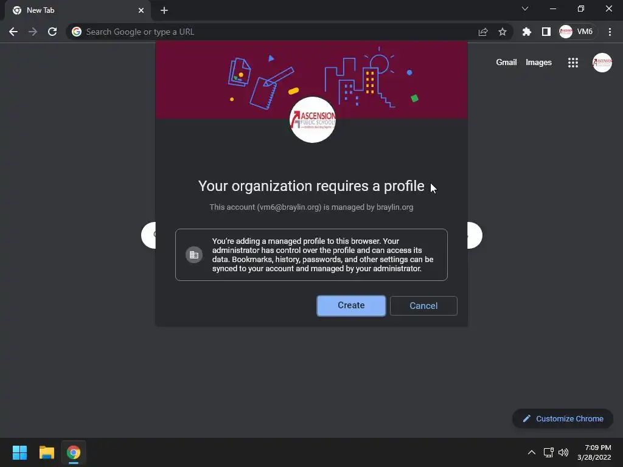623x467 pixels.
Task: Expand the tab search chevron
Action: coord(525,9)
